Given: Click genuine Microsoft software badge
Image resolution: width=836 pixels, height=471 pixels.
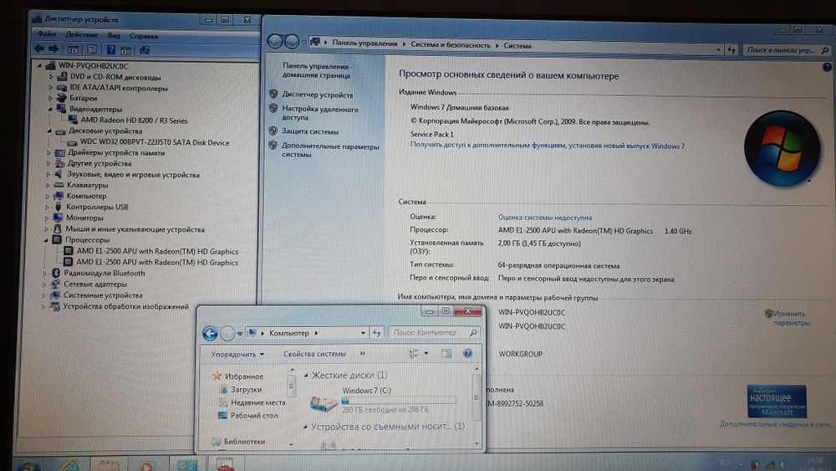Looking at the screenshot, I should 777,401.
